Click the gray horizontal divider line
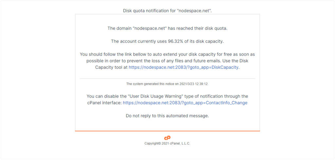The image size is (335, 160). pyautogui.click(x=167, y=79)
